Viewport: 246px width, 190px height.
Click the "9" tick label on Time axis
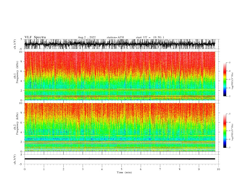199,169
